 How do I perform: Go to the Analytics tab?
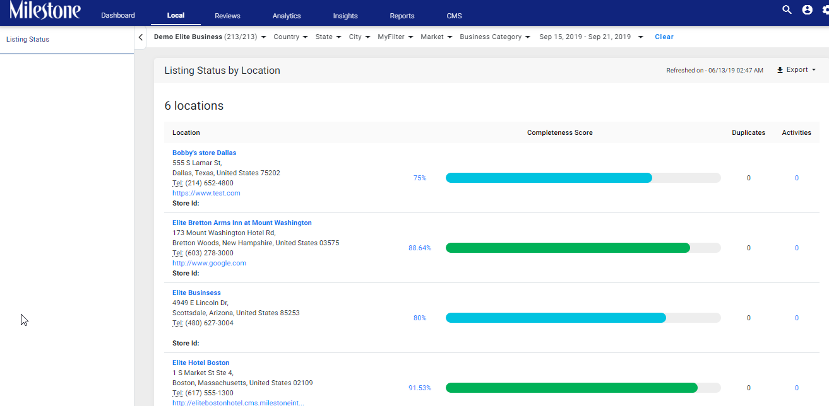click(x=287, y=16)
